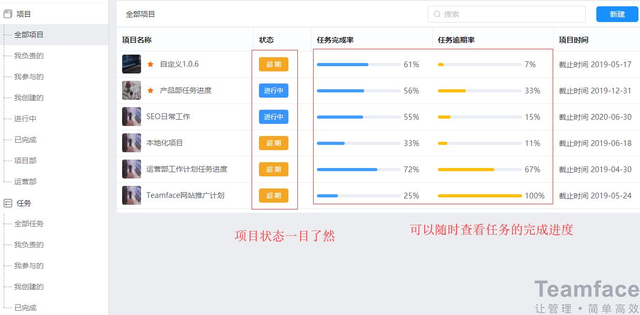Click the 新建 button to create a project
The width and height of the screenshot is (640, 315).
coord(617,14)
